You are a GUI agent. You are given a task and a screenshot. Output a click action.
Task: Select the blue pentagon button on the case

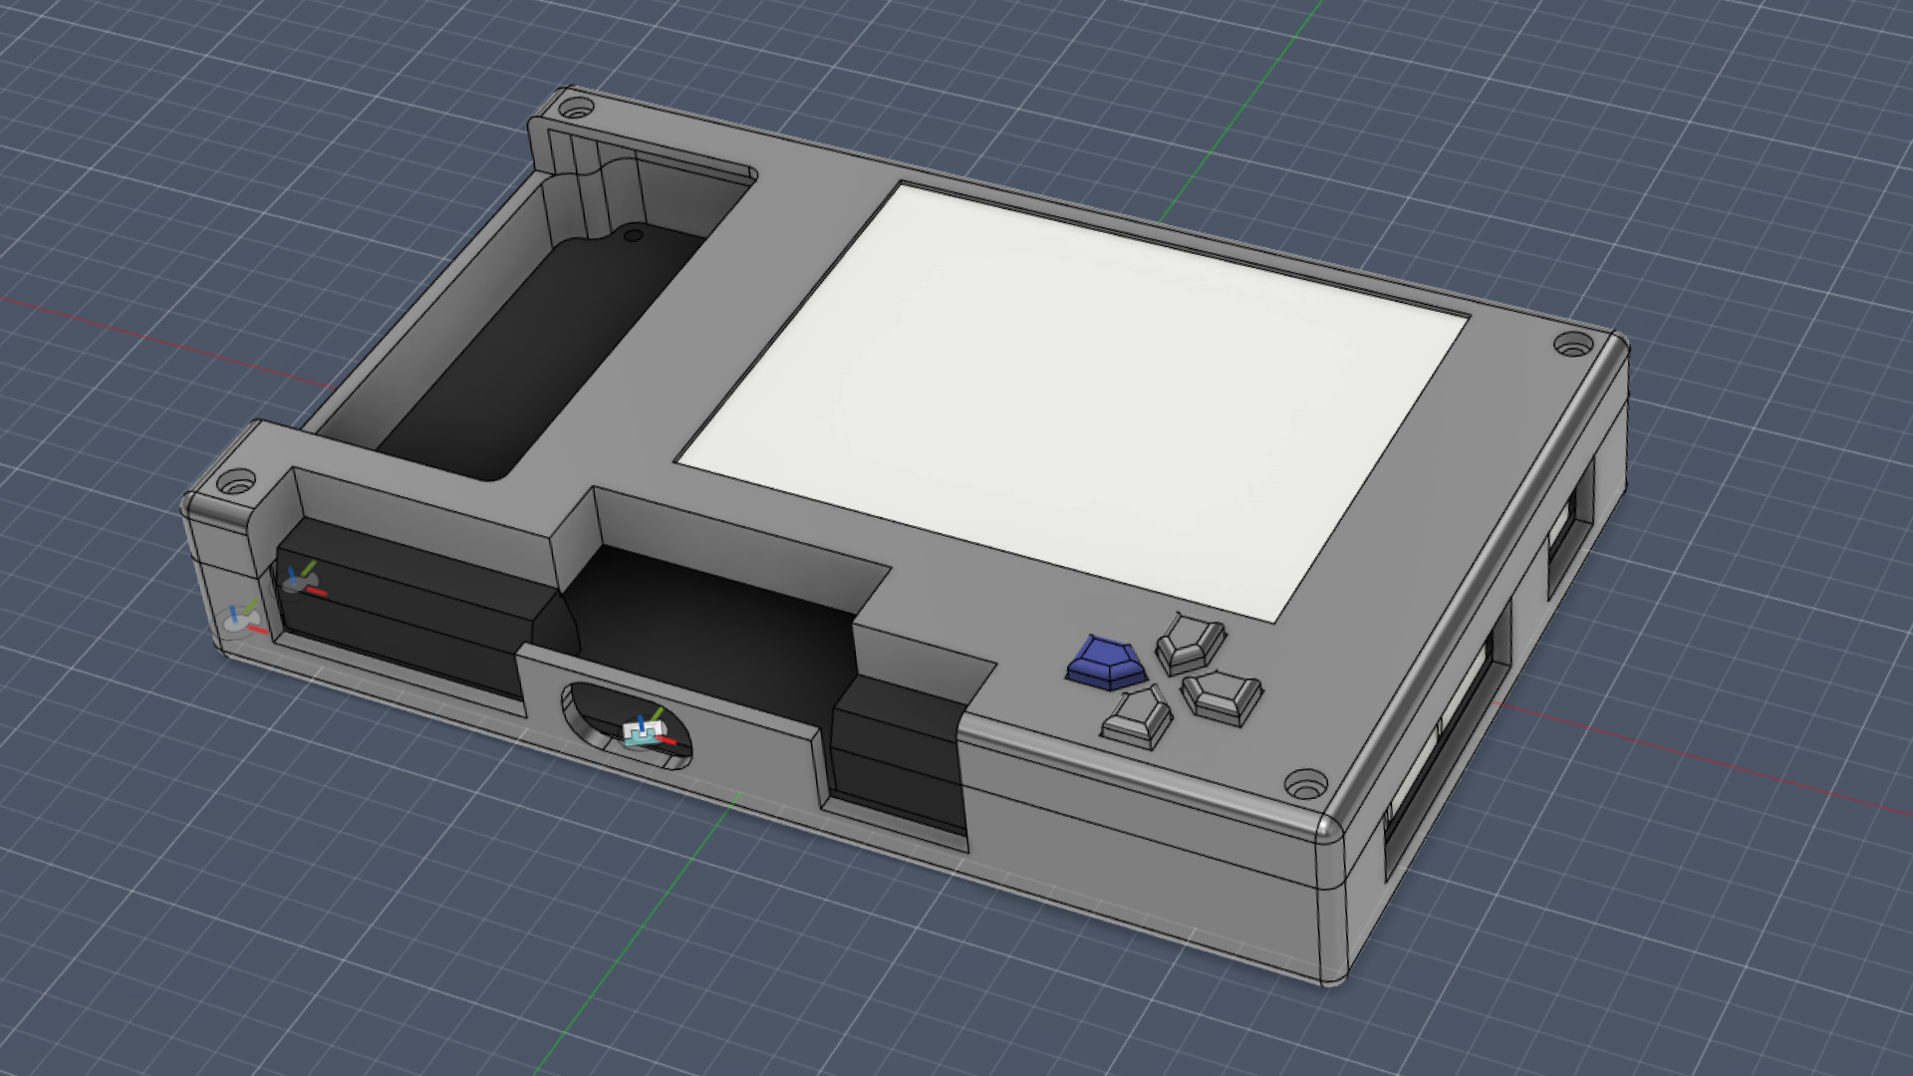coord(1107,663)
